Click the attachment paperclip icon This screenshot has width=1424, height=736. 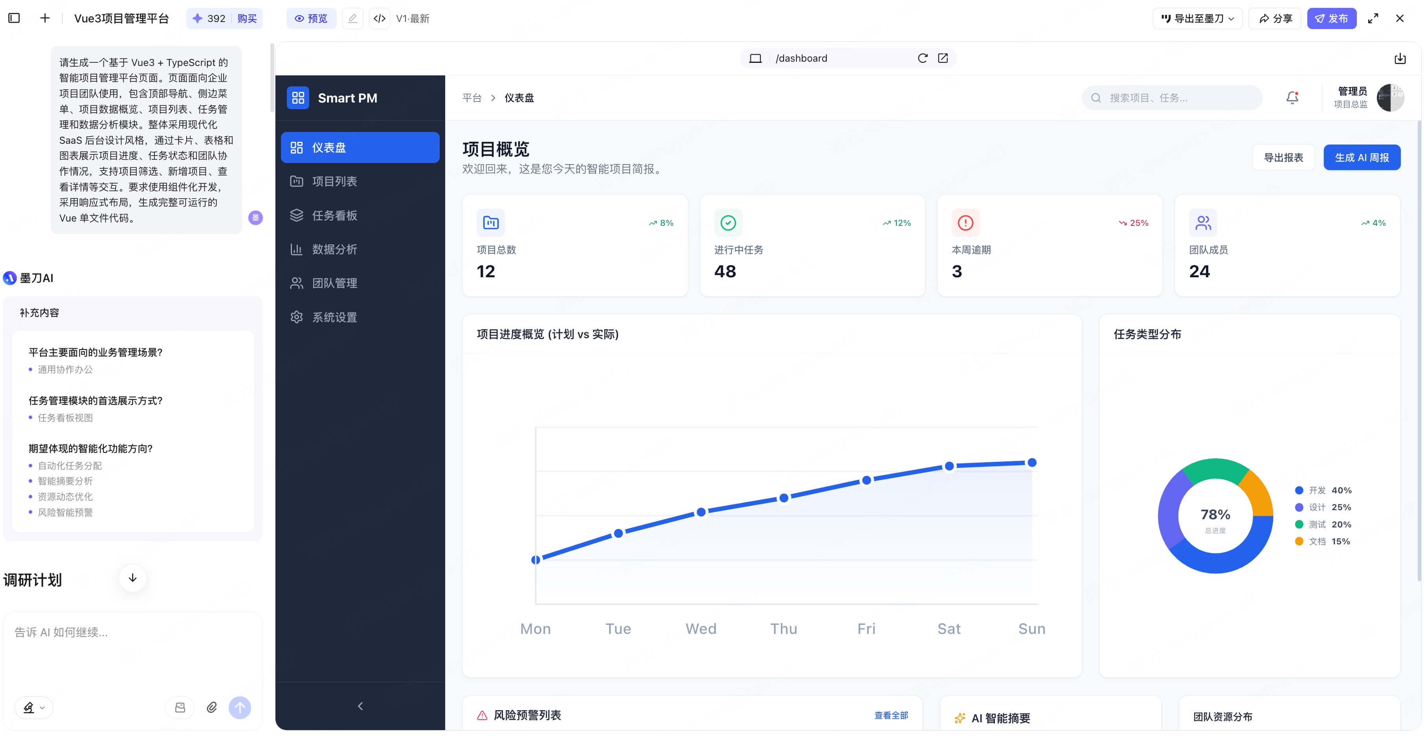(212, 707)
